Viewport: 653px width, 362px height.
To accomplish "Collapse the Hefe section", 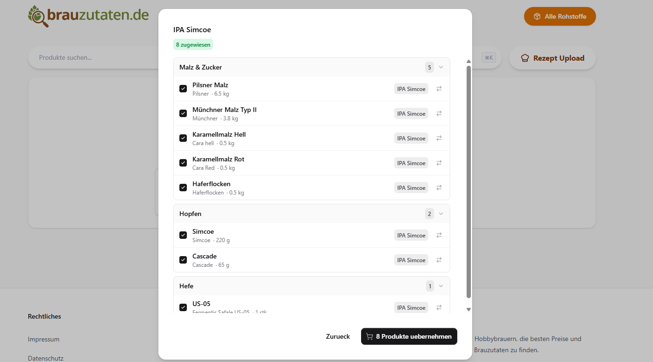I will (x=441, y=286).
